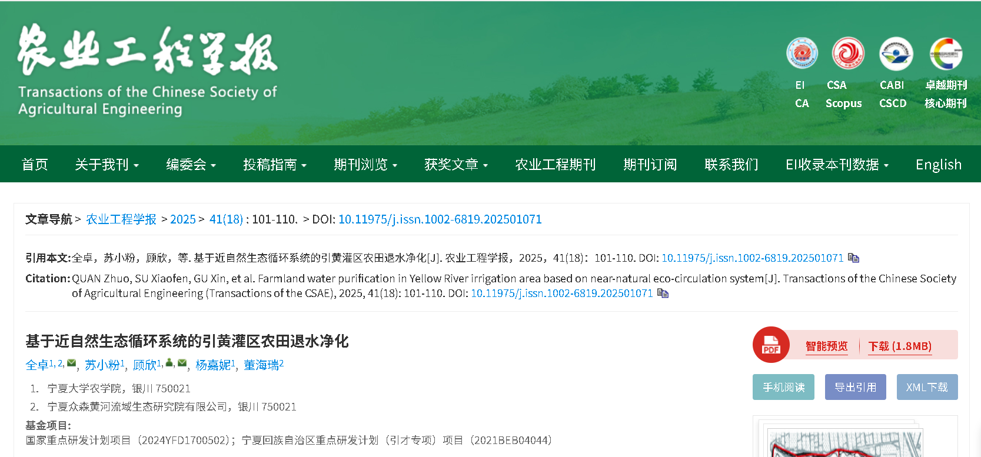
Task: Download the 1.8MB PDF via 下载 link
Action: pos(900,346)
